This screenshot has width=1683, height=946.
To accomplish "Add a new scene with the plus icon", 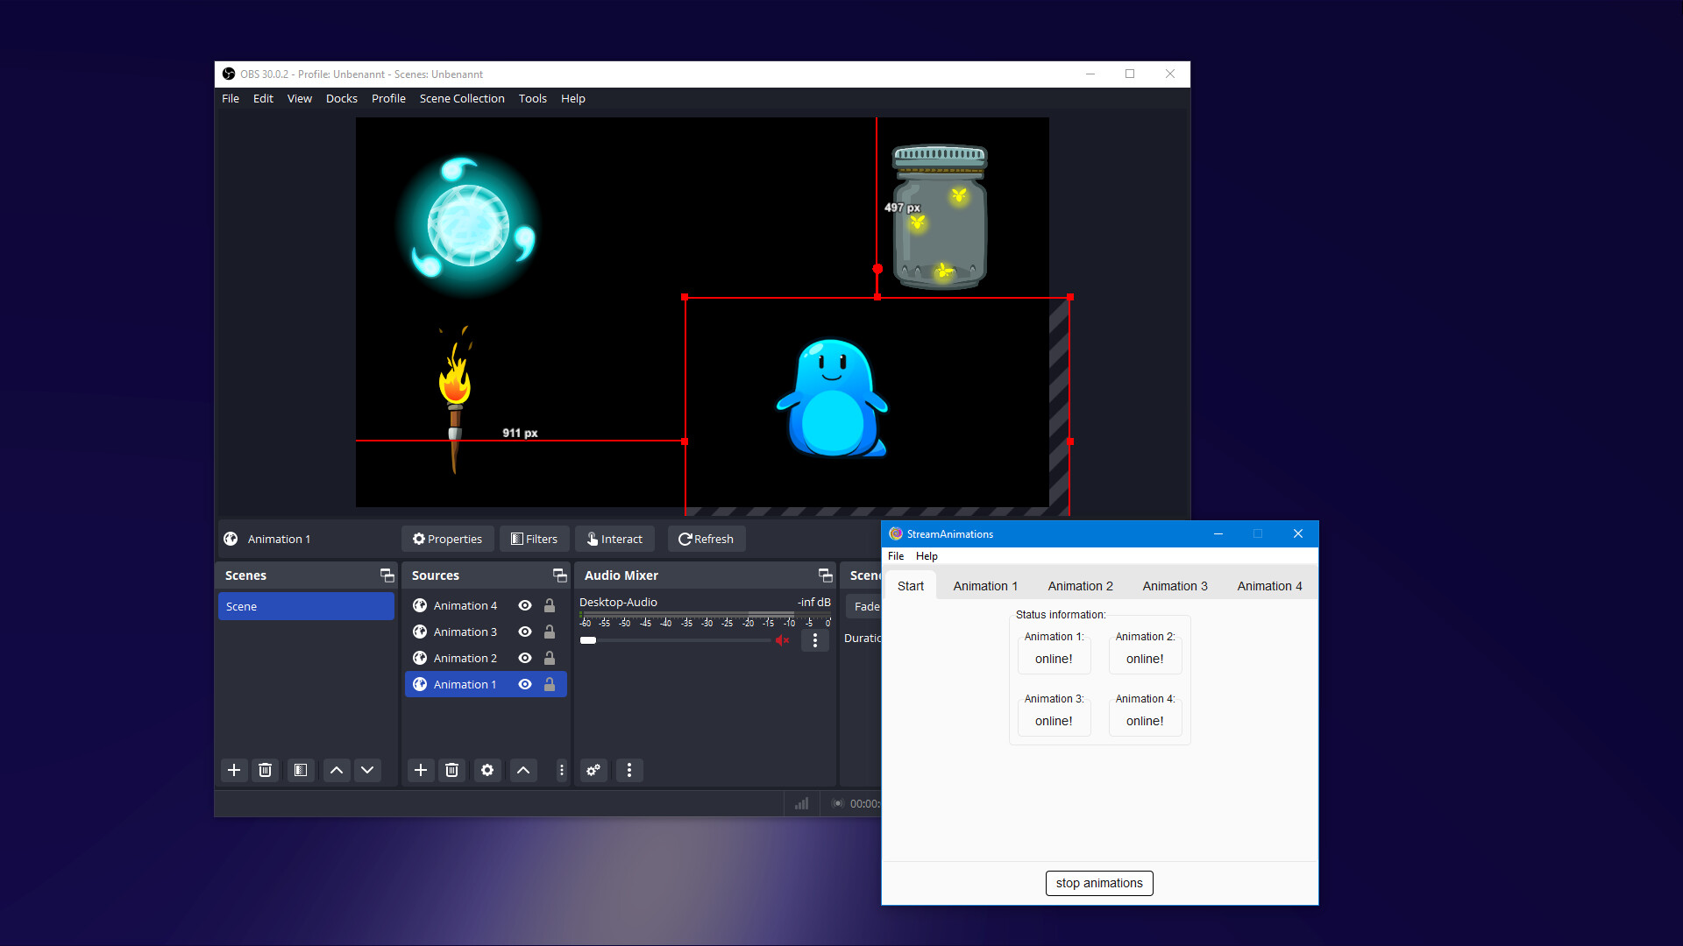I will [x=233, y=770].
